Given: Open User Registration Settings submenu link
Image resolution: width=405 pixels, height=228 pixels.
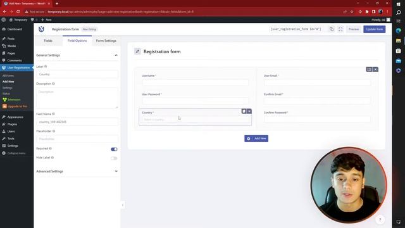Looking at the screenshot, I should (7, 87).
